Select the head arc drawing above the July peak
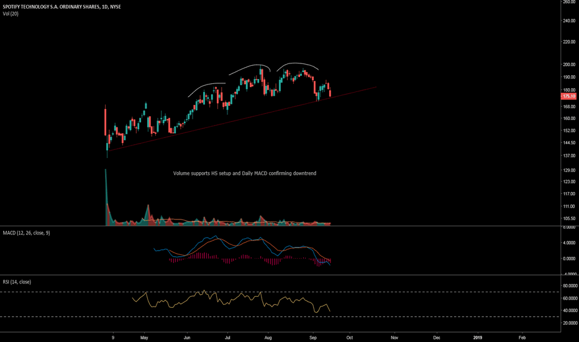The height and width of the screenshot is (342, 579). 251,67
